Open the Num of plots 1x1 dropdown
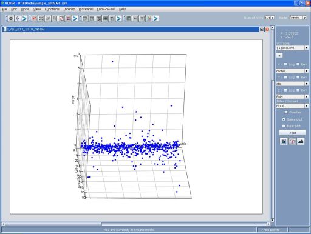This screenshot has height=234, width=311. coord(269,18)
